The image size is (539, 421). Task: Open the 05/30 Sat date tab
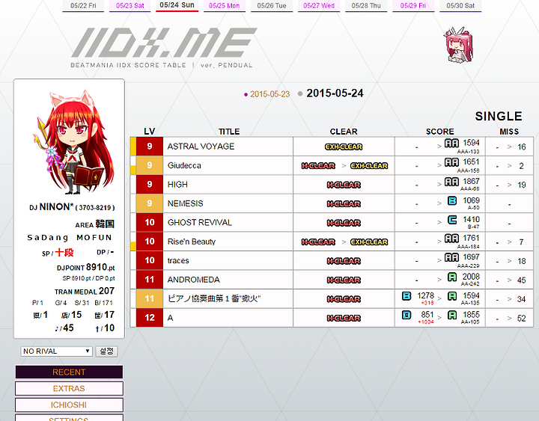[460, 6]
